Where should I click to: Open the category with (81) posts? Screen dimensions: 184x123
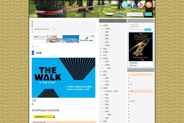point(105,75)
